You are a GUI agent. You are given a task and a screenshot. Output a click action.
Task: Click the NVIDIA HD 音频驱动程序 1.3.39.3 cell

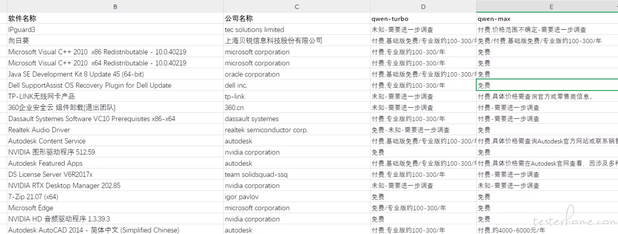115,219
